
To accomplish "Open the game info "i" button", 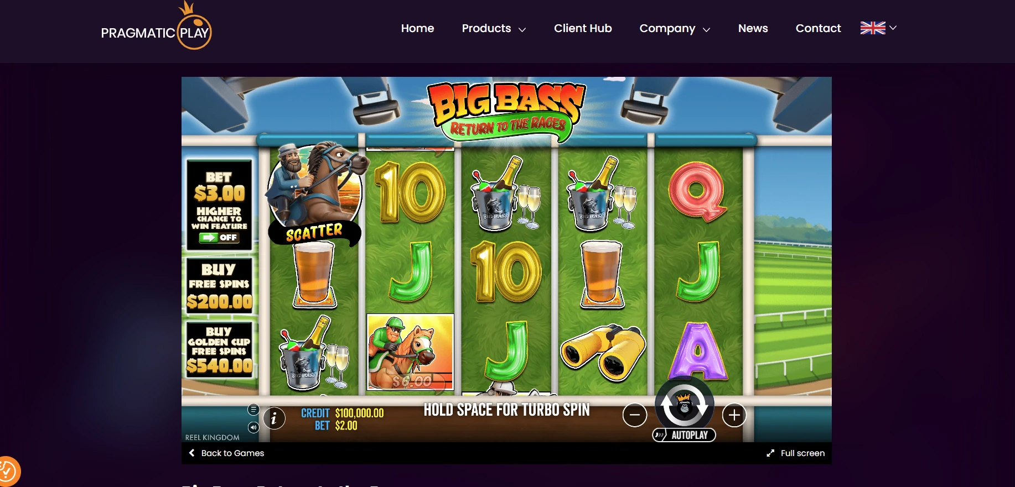I will pos(274,418).
